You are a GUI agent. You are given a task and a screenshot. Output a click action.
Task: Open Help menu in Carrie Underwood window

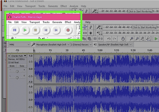(83, 6)
